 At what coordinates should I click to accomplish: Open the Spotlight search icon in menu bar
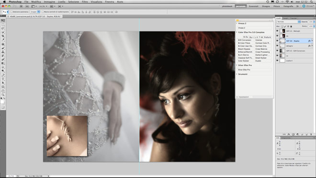(312, 1)
